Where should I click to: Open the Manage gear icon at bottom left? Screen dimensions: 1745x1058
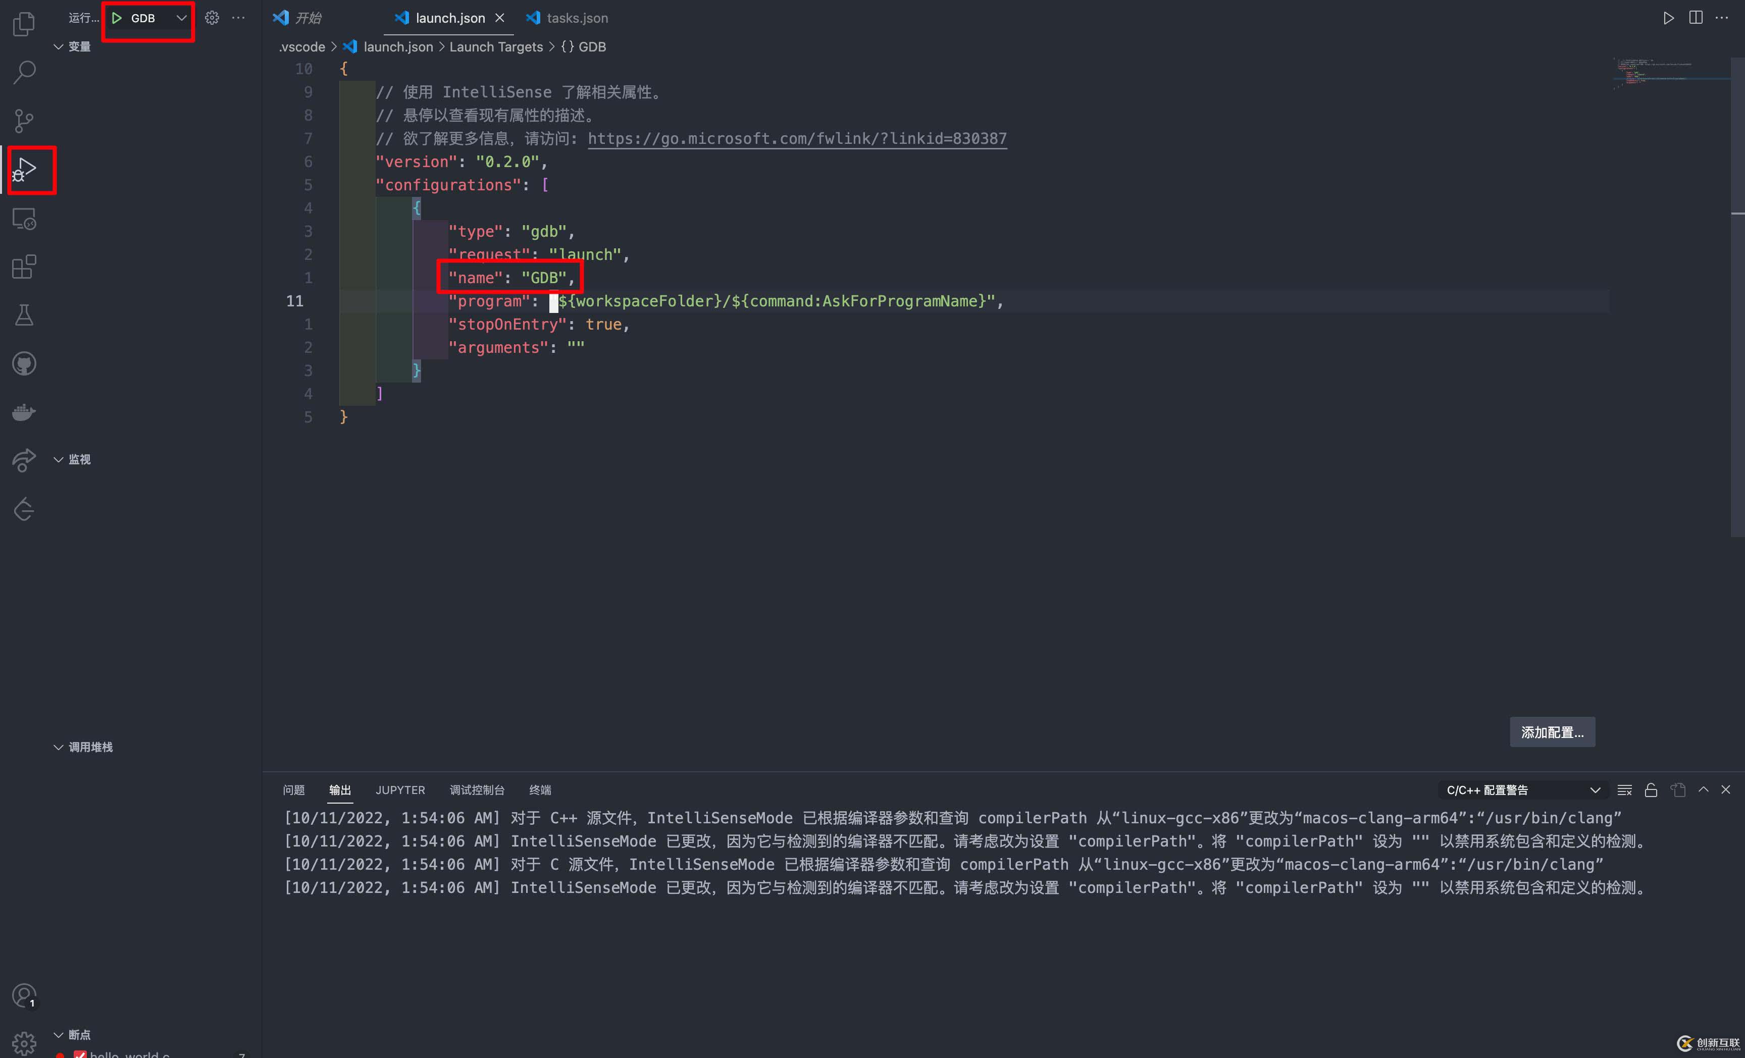(24, 1044)
